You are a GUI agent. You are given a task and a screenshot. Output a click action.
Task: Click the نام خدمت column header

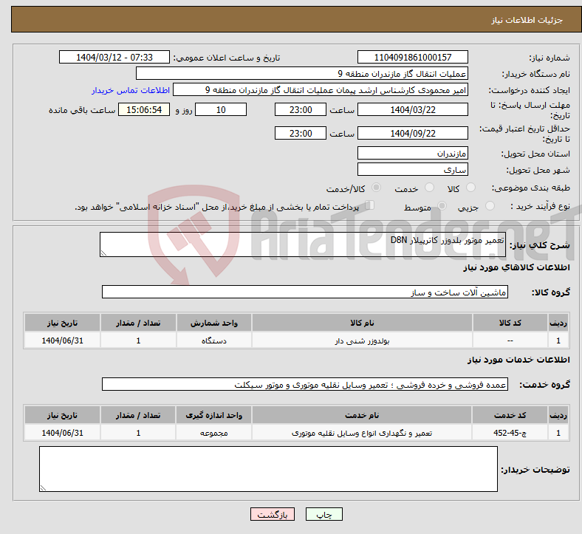click(x=362, y=415)
